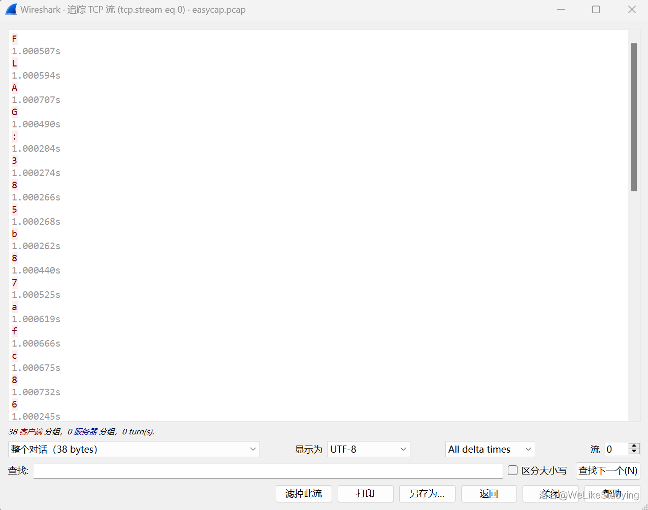Maximize the Follow TCP Stream window
Viewport: 648px width, 510px height.
pyautogui.click(x=596, y=10)
